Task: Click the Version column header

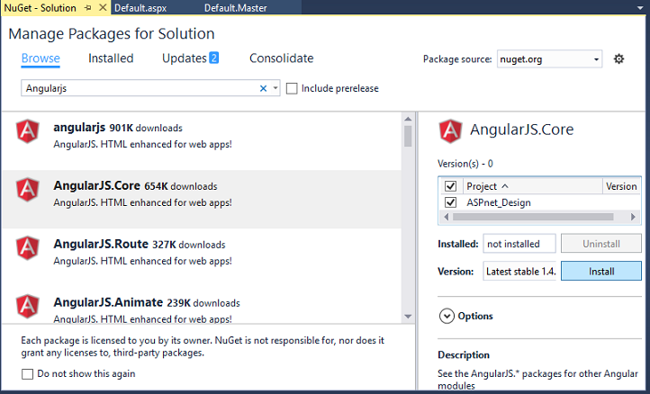Action: [x=621, y=186]
